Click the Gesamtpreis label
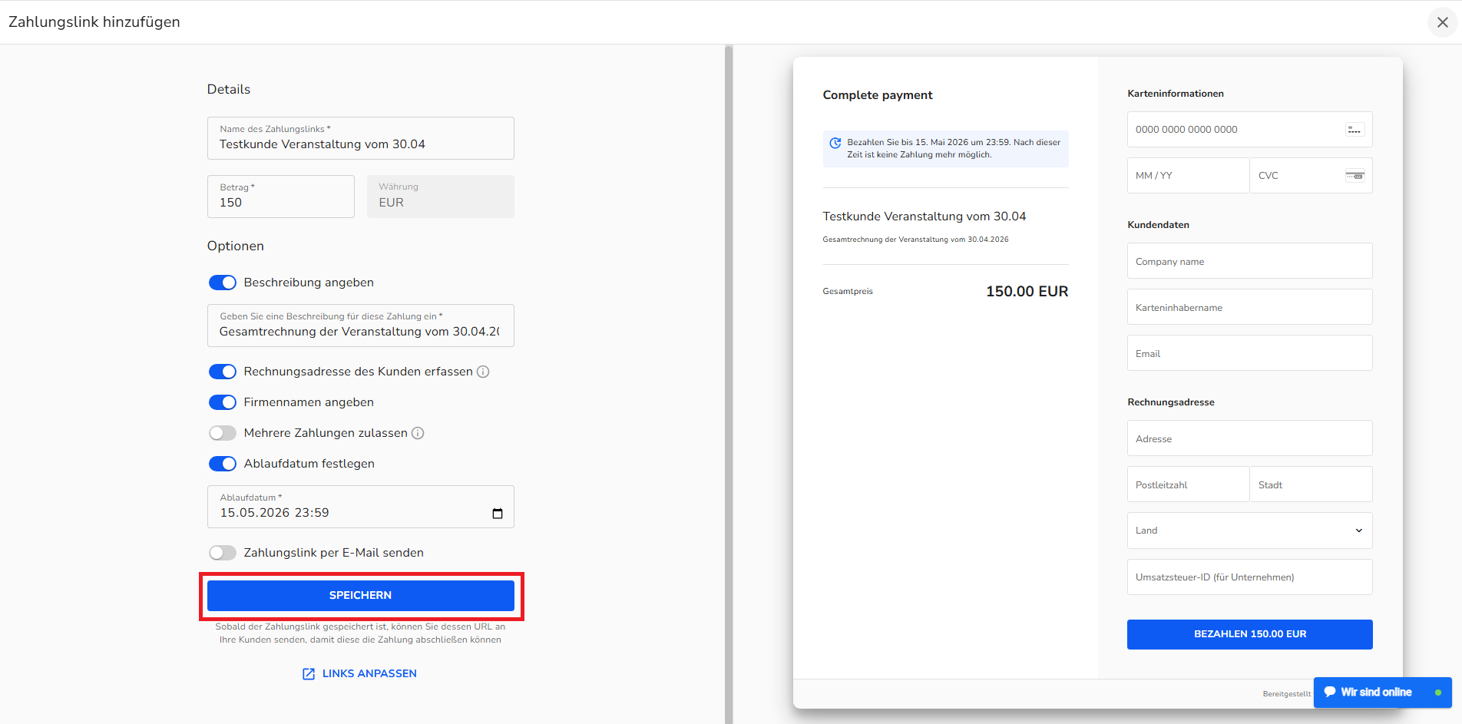This screenshot has width=1462, height=724. (x=848, y=292)
